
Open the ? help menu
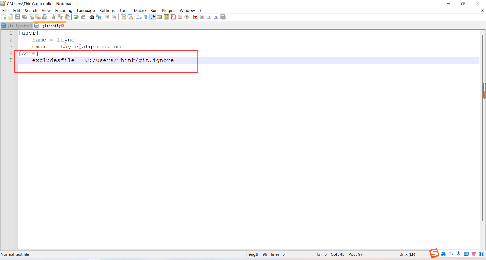[x=200, y=10]
